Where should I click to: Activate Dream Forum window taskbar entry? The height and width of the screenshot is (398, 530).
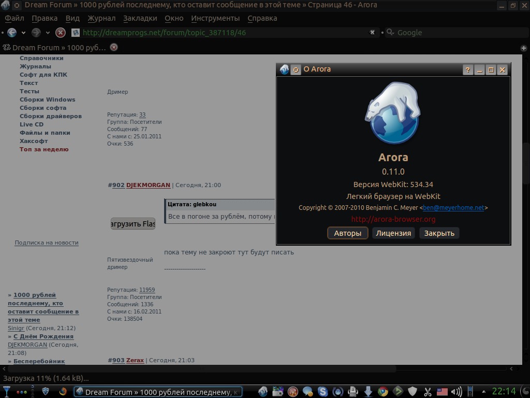[x=158, y=392]
